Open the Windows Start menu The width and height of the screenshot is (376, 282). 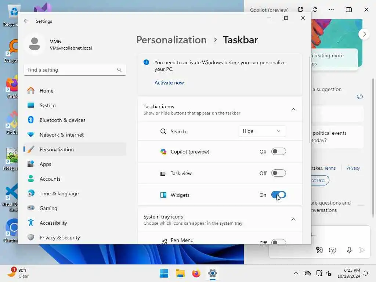(164, 273)
